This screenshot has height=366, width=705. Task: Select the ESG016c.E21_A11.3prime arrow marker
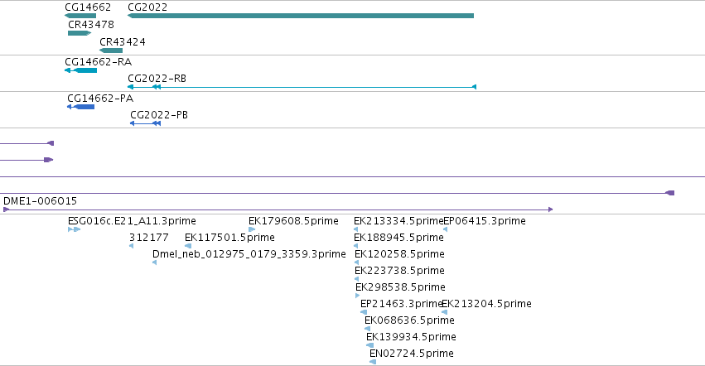tap(75, 229)
